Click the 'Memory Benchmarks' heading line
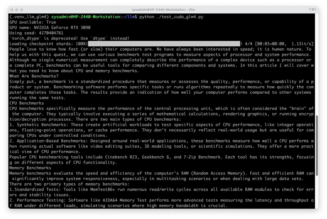The image size is (327, 219). coord(30,168)
